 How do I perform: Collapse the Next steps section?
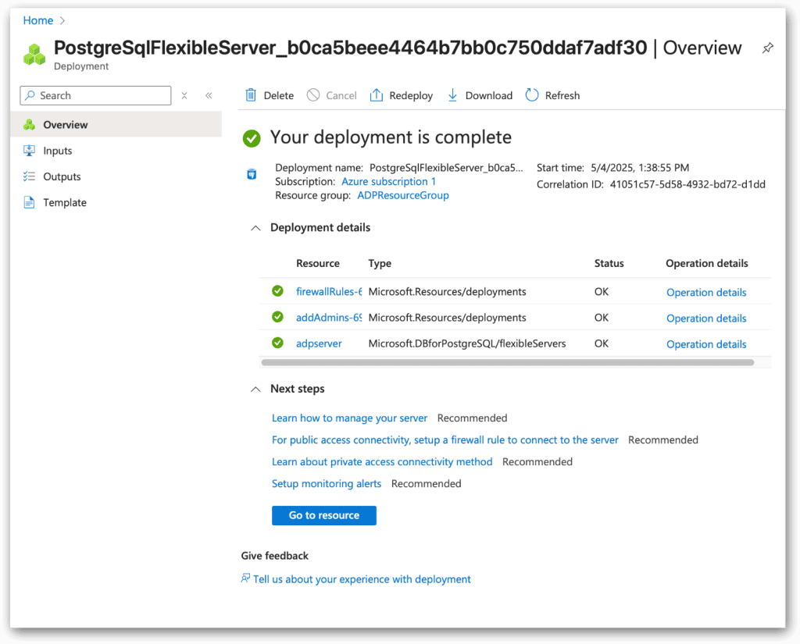pos(255,389)
